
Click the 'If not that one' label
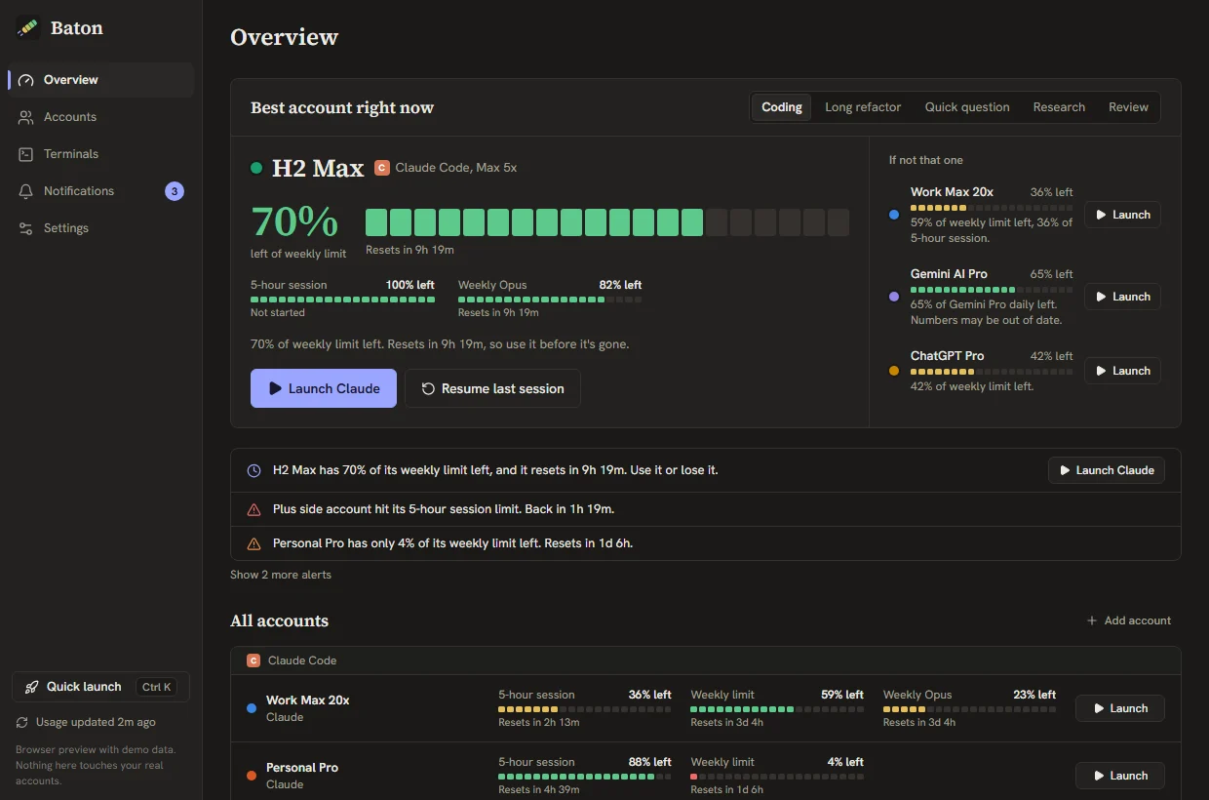(x=926, y=160)
